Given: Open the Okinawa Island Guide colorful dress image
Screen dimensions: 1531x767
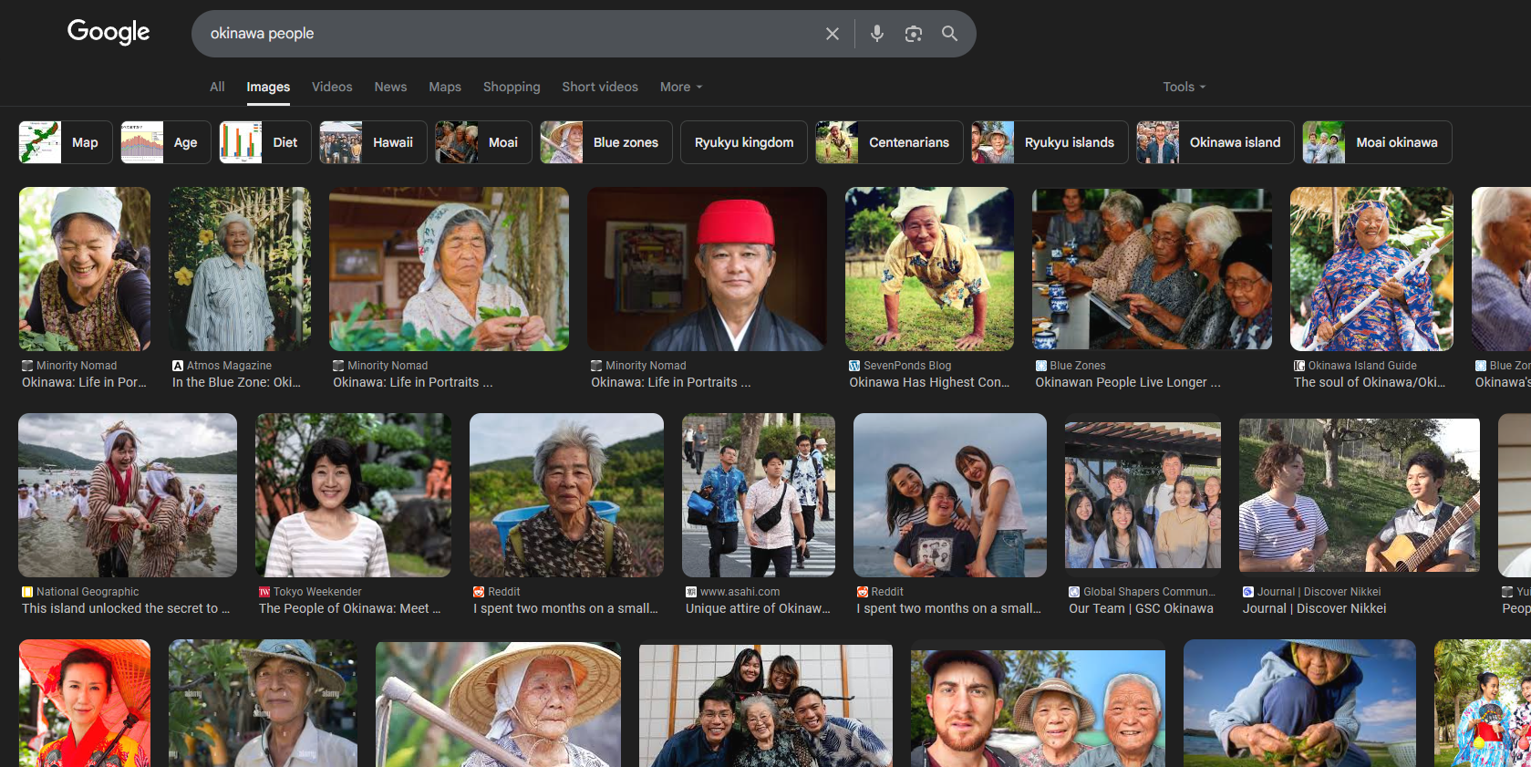Looking at the screenshot, I should tap(1371, 269).
